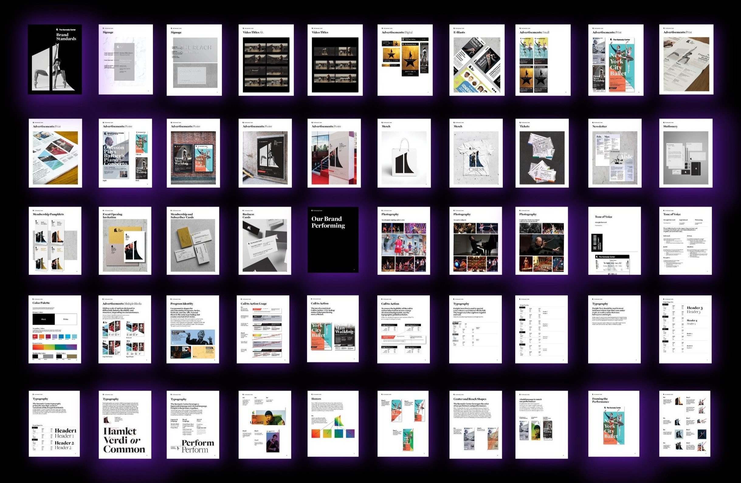
Task: Open the Poster page with Ohlsson Plays Barber's
Action: [126, 153]
